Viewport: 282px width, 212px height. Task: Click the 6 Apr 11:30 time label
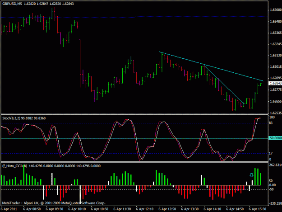(122, 209)
